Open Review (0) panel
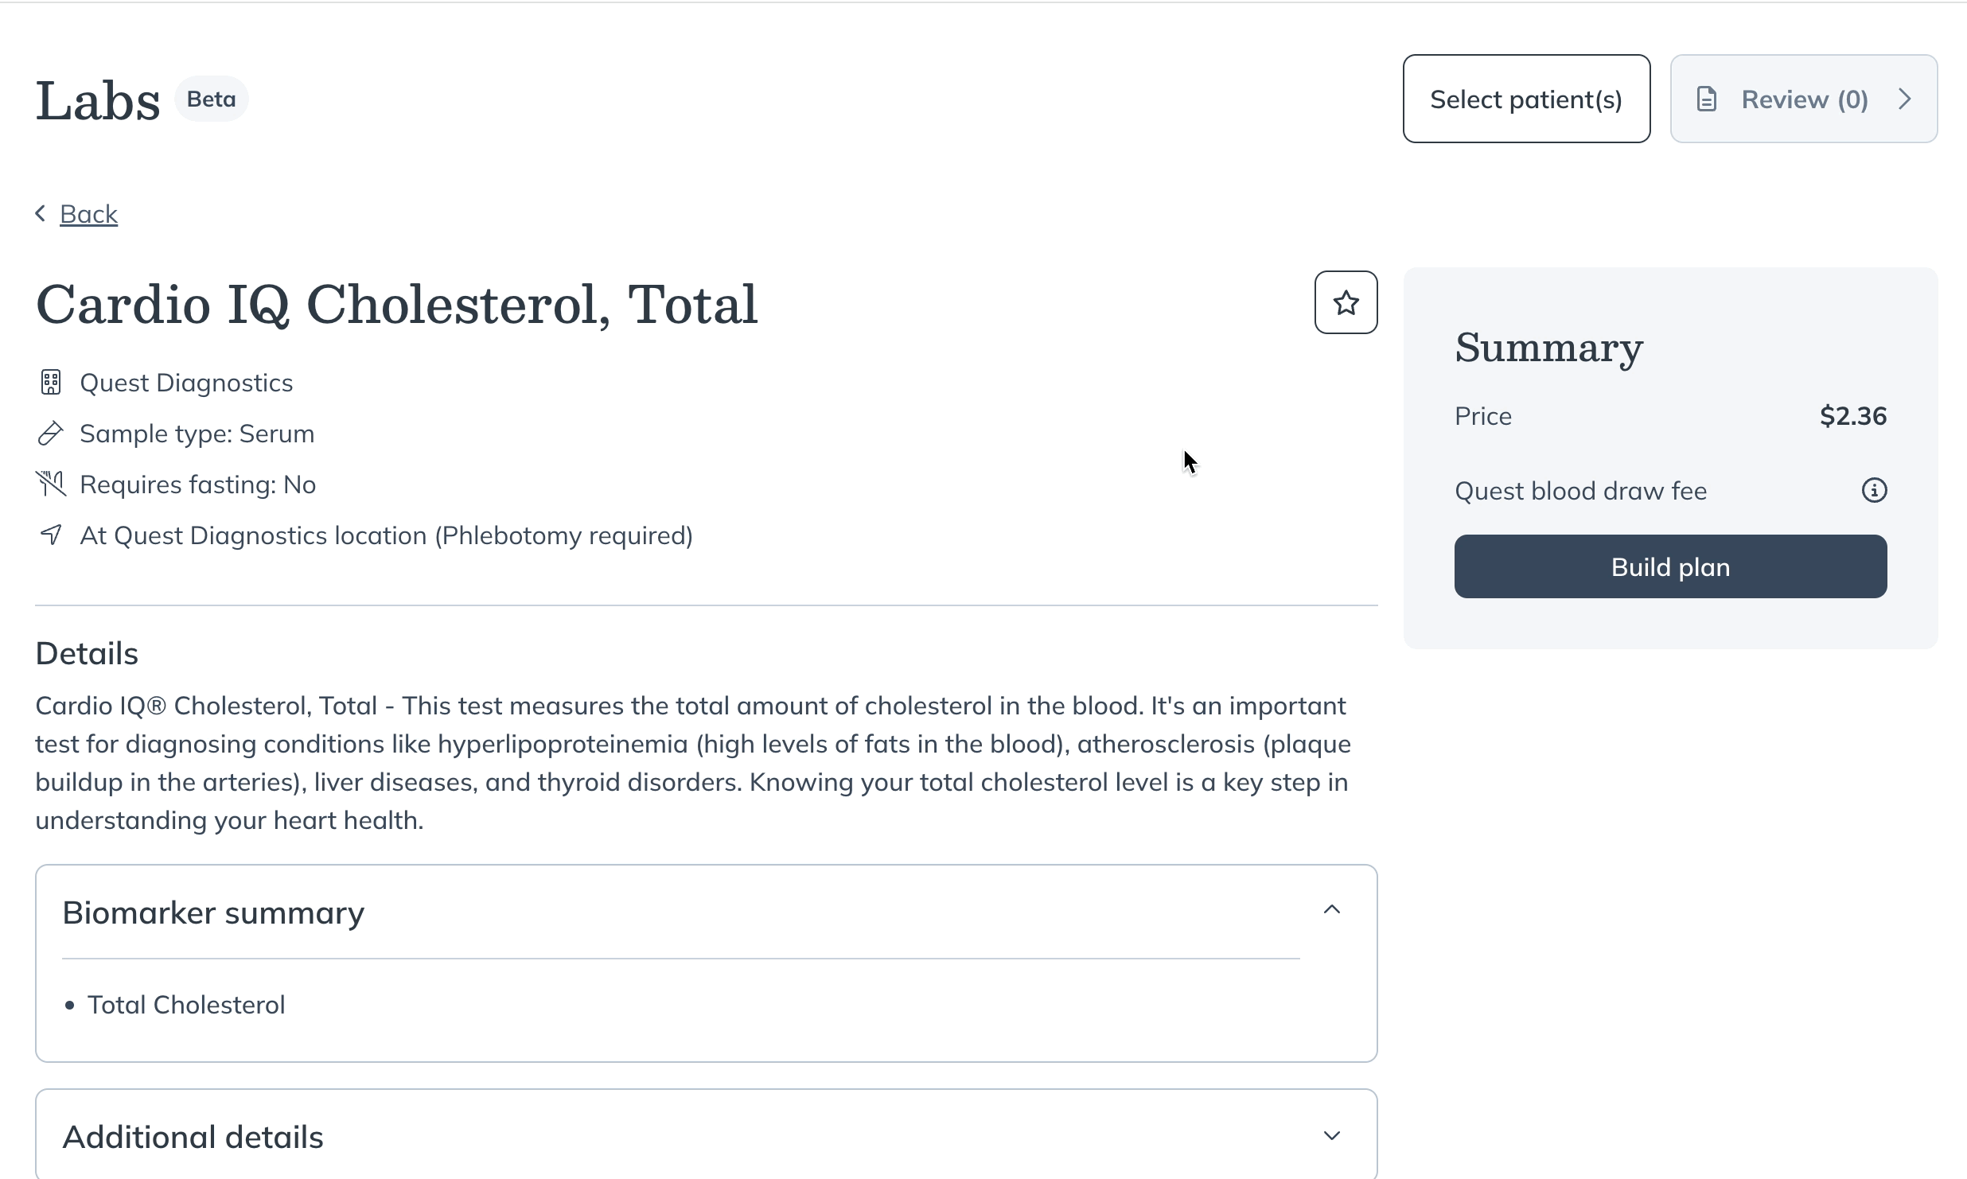 [1803, 99]
